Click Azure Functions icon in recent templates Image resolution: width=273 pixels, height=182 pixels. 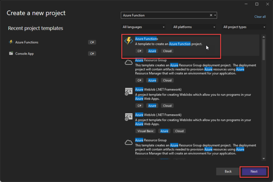click(11, 42)
